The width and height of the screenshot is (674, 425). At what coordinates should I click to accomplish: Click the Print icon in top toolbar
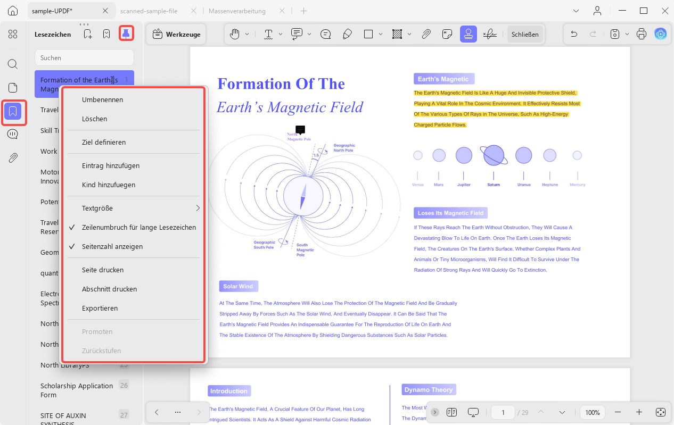(x=642, y=34)
